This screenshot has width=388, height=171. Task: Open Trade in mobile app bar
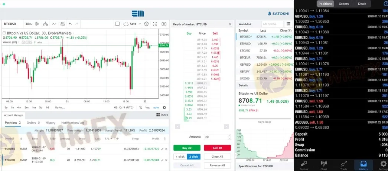click(343, 165)
